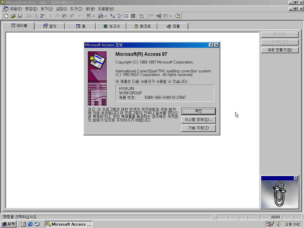
Task: Click the Undo arrow icon
Action: 80,16
